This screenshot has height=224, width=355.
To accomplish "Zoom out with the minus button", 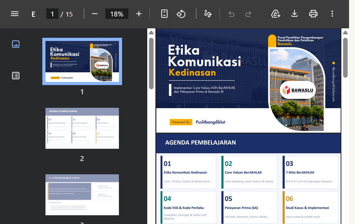I will pyautogui.click(x=95, y=14).
